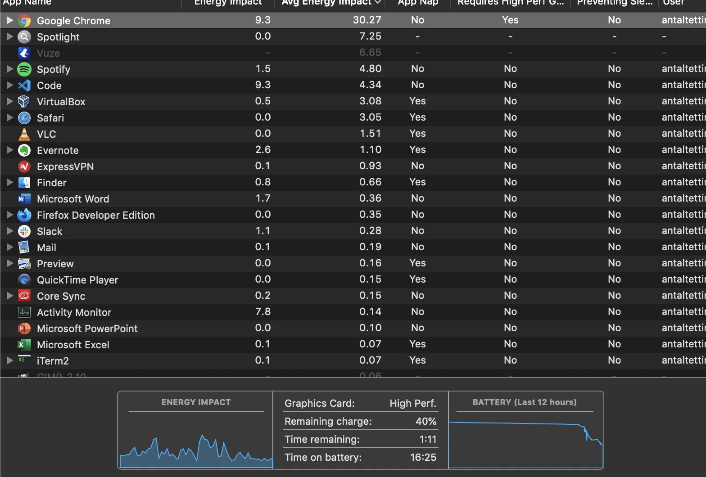This screenshot has height=477, width=706.
Task: Click the QuickTime Player icon
Action: pos(24,280)
